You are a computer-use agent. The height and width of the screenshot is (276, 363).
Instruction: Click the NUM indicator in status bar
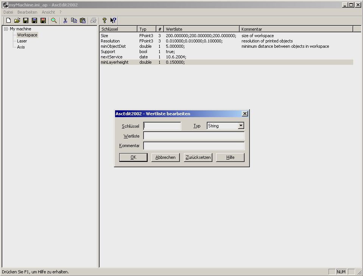pyautogui.click(x=341, y=272)
